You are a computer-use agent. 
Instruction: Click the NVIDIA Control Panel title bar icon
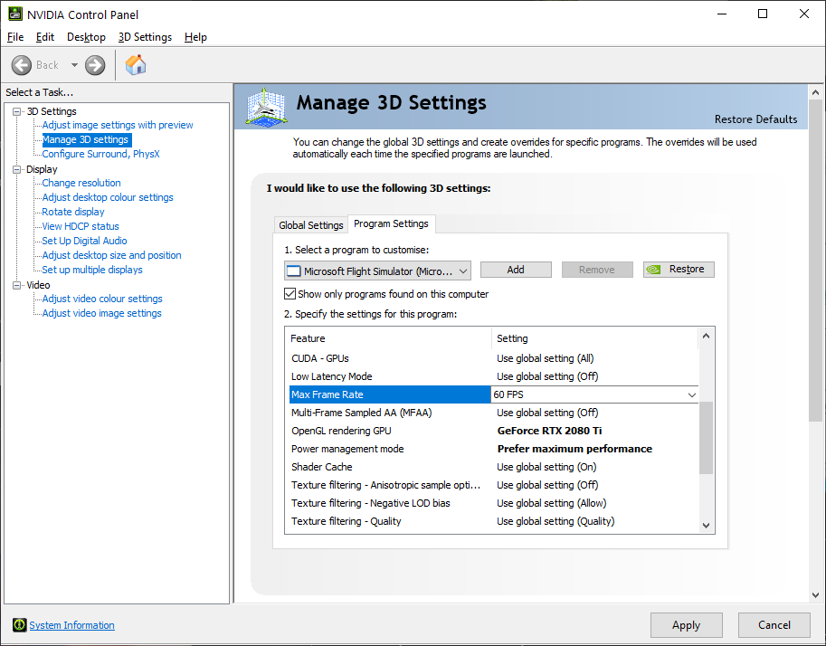click(x=12, y=14)
